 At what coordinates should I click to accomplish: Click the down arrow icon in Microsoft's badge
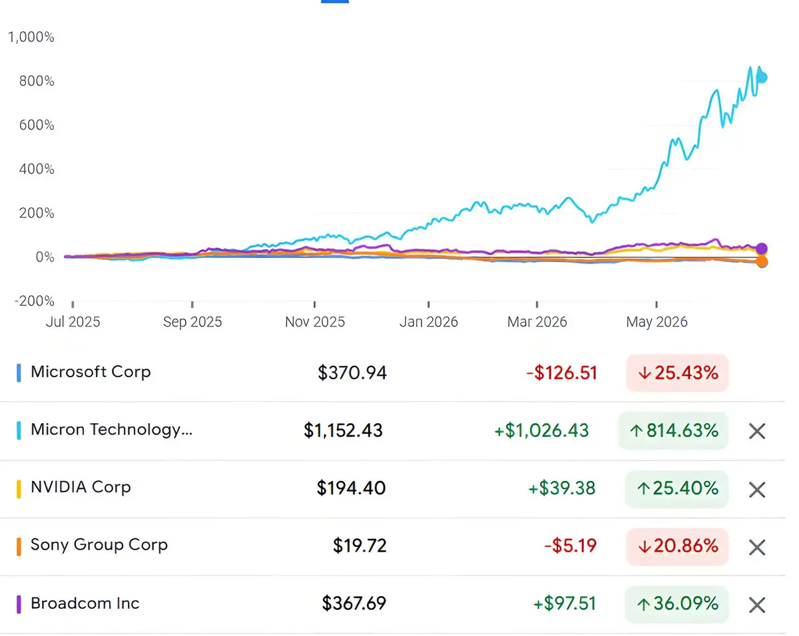(643, 374)
